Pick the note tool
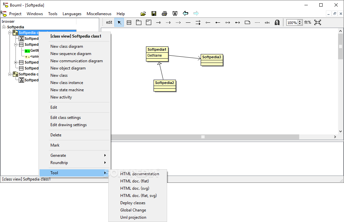The height and width of the screenshot is (222, 344). (247, 22)
